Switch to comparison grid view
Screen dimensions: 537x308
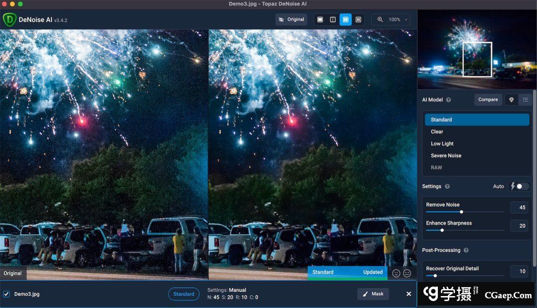(x=359, y=19)
